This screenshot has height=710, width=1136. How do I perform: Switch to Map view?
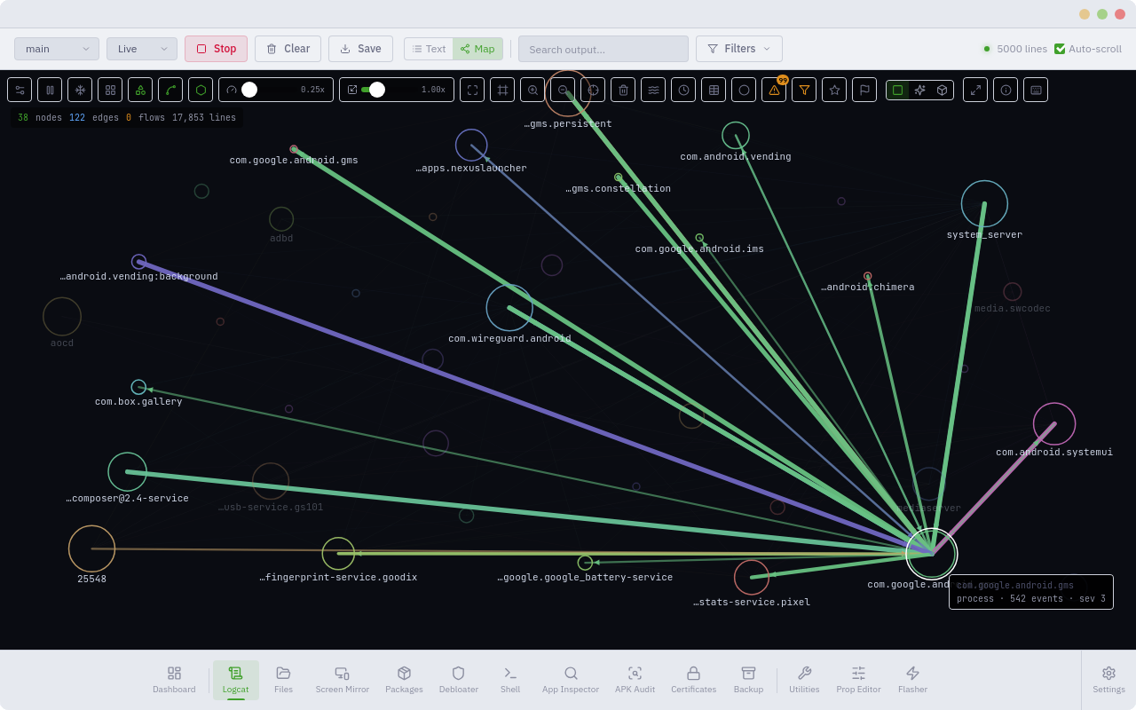[477, 49]
